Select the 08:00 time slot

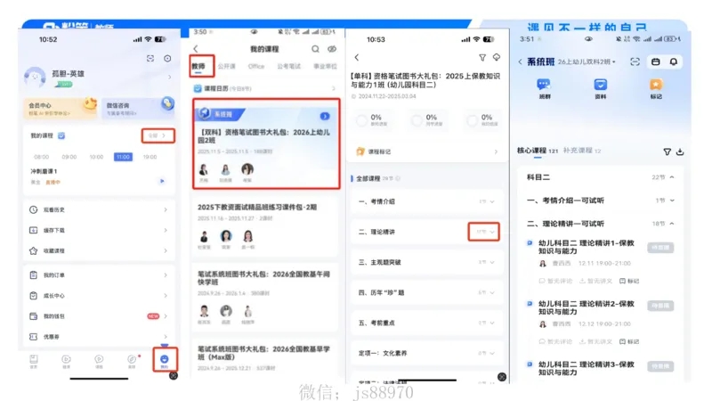pyautogui.click(x=41, y=157)
